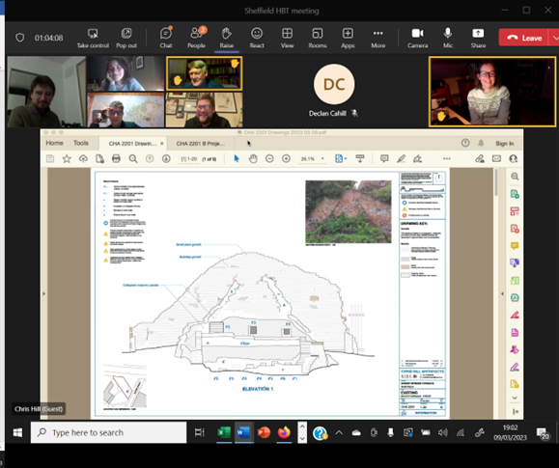Click the taskbar search box
Viewport: 559px width, 468px height.
point(108,432)
